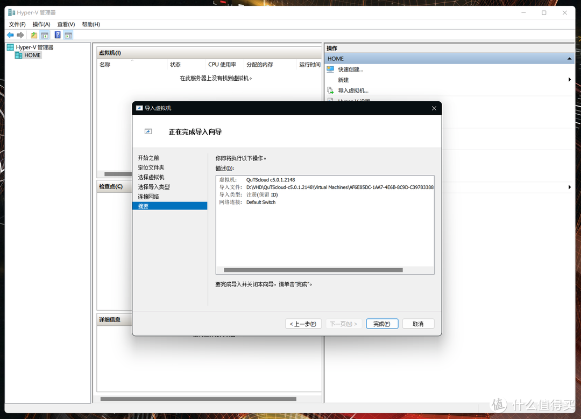This screenshot has height=419, width=581.
Task: Minimize the Hyper-V 管理器 window
Action: [523, 12]
